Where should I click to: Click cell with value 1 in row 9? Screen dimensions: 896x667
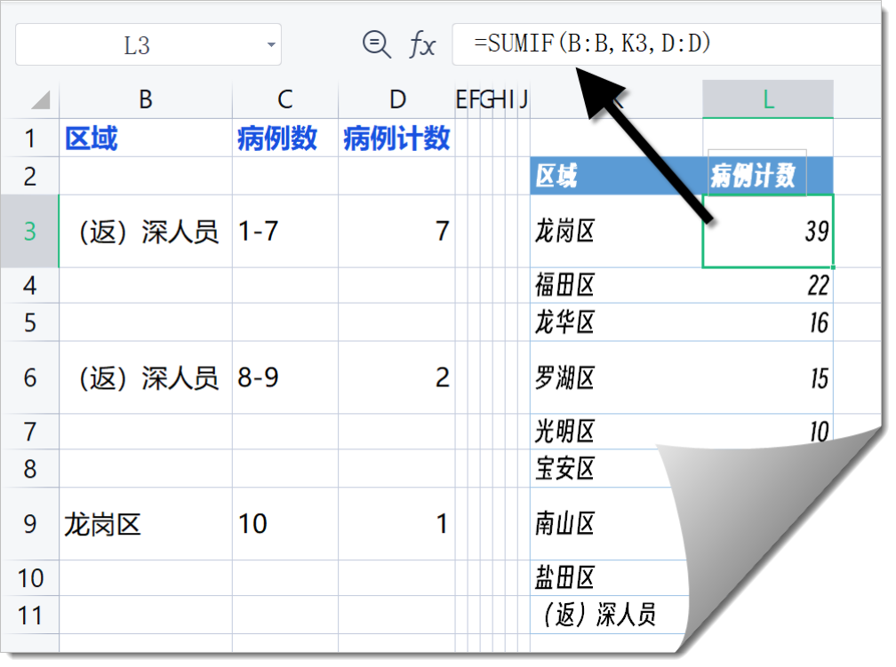pos(396,524)
